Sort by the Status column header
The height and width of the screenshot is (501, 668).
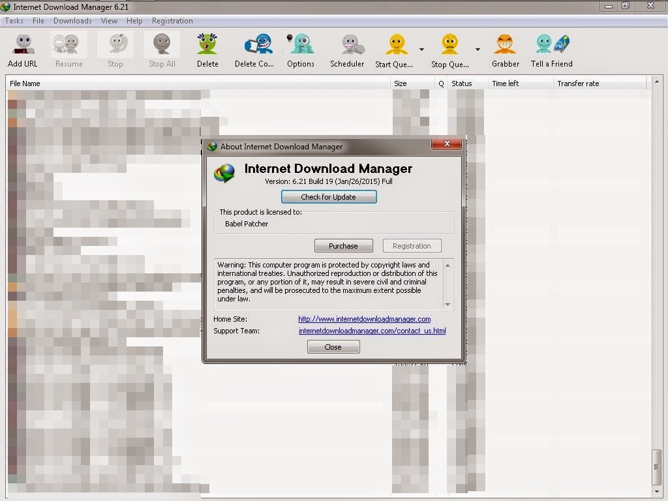468,83
